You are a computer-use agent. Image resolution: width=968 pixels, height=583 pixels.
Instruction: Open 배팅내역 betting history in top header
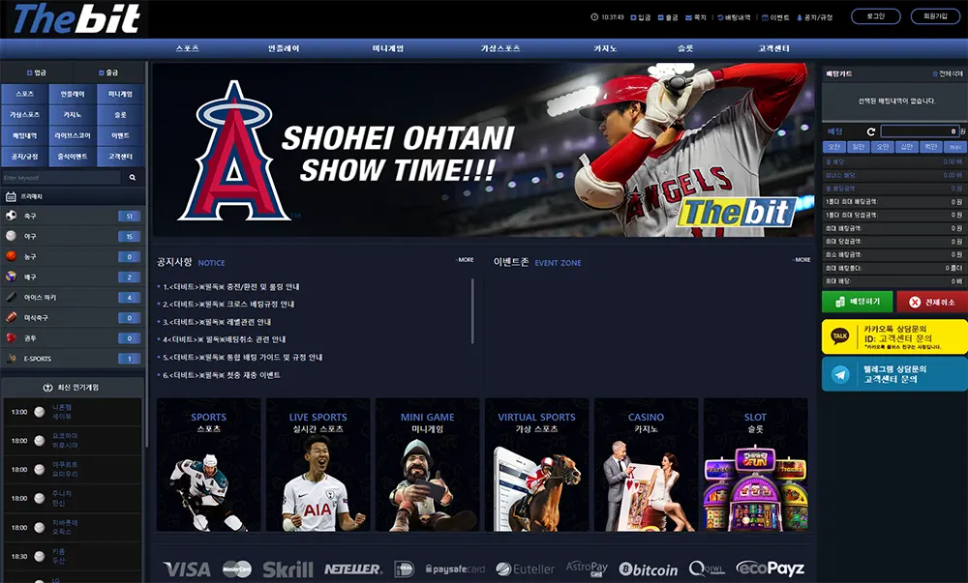[x=734, y=17]
